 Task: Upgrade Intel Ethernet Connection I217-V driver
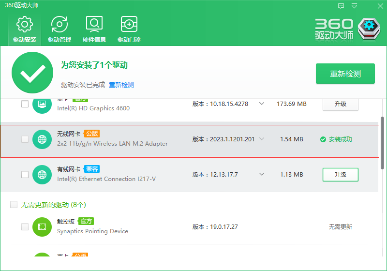click(341, 175)
